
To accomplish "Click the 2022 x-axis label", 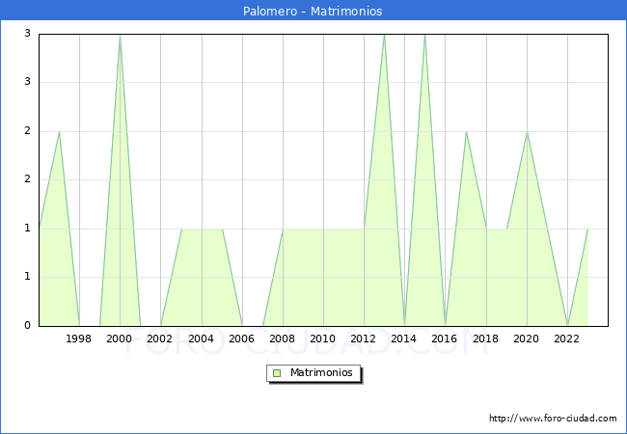I will [x=566, y=339].
